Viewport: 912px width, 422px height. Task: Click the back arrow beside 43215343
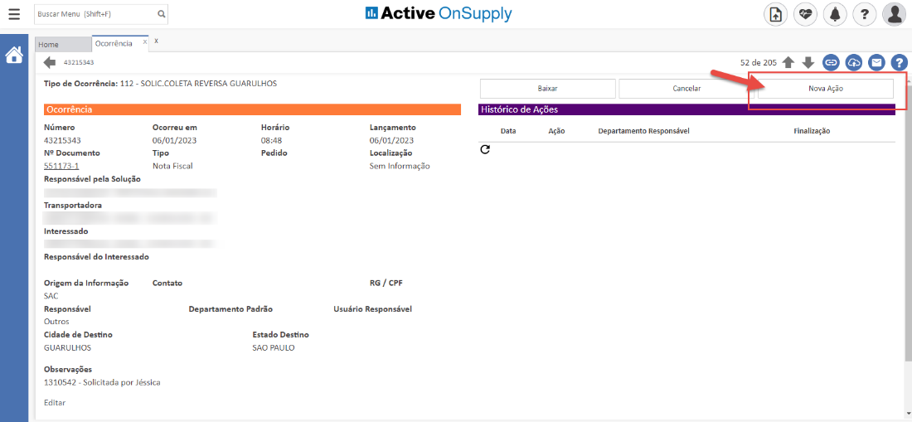click(50, 62)
